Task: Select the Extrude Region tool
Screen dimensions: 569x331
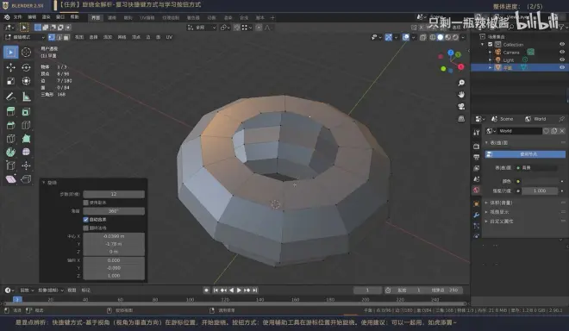Action: pos(10,112)
